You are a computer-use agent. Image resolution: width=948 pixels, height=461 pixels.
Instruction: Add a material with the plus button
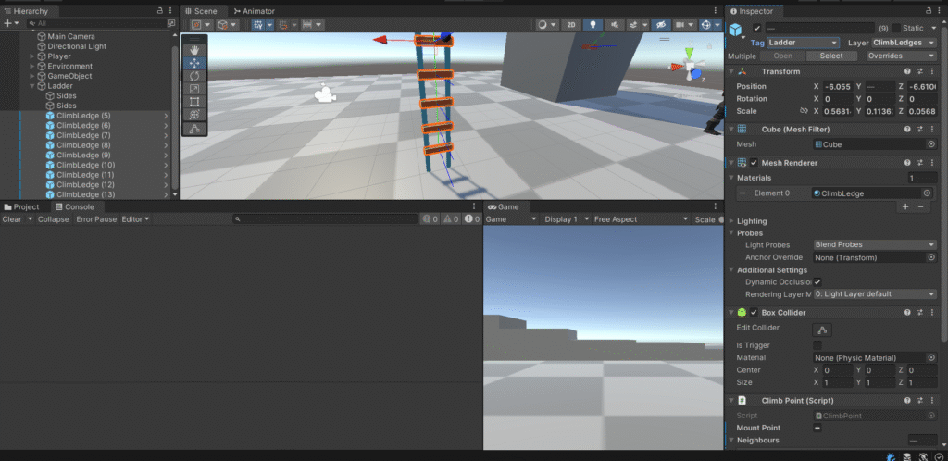click(x=905, y=207)
